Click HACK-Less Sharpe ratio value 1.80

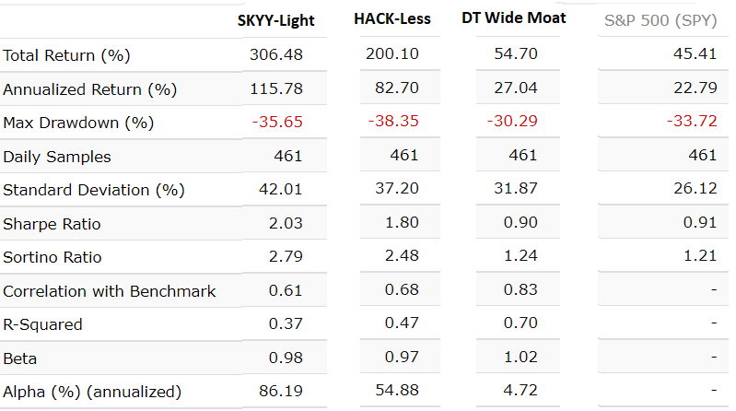pyautogui.click(x=403, y=223)
